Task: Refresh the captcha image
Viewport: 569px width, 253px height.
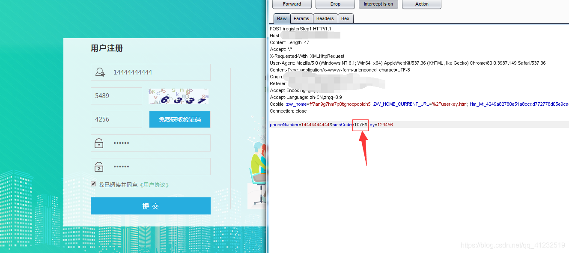Action: [x=179, y=96]
